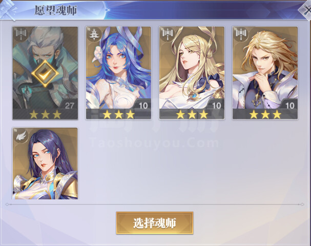This screenshot has width=311, height=246.
Task: Close the 愿望魂师 dialog
Action: click(x=306, y=10)
